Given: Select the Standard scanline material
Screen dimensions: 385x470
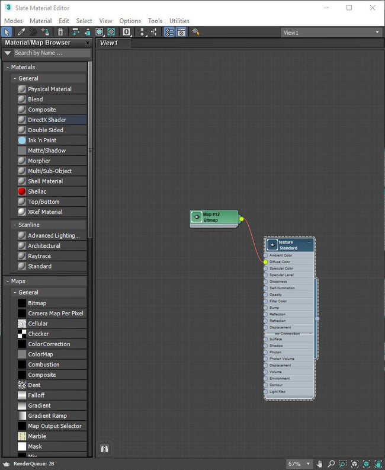Looking at the screenshot, I should [x=52, y=267].
